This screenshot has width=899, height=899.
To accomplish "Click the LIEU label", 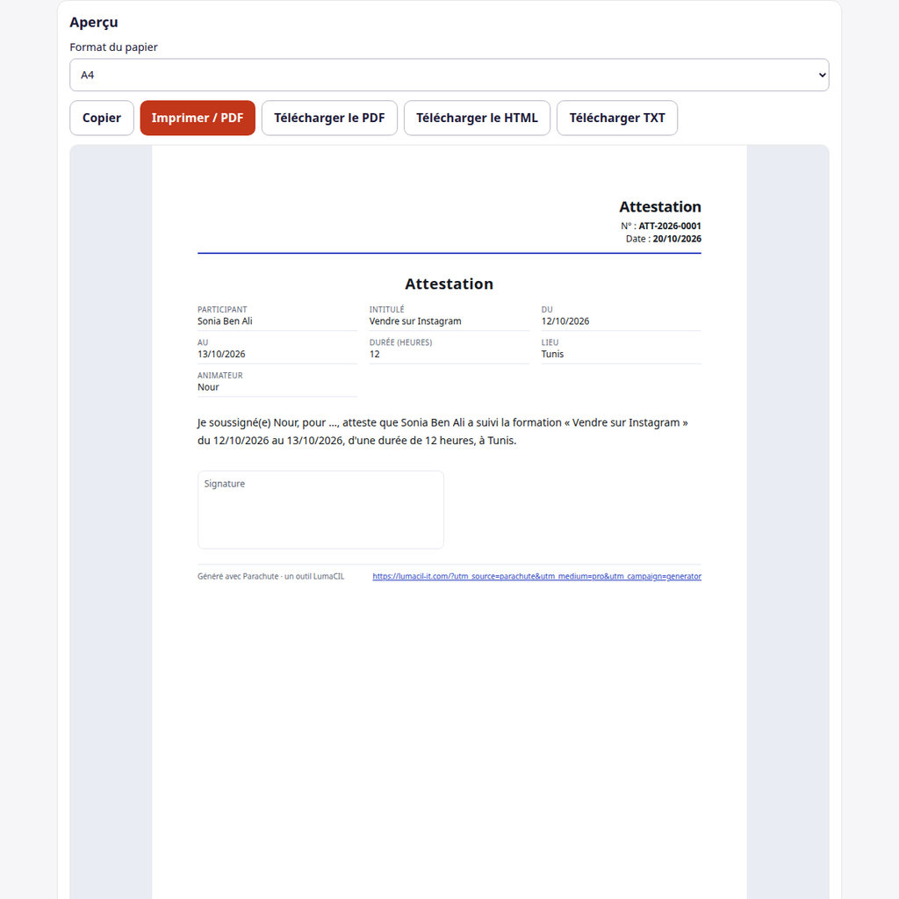I will (550, 342).
